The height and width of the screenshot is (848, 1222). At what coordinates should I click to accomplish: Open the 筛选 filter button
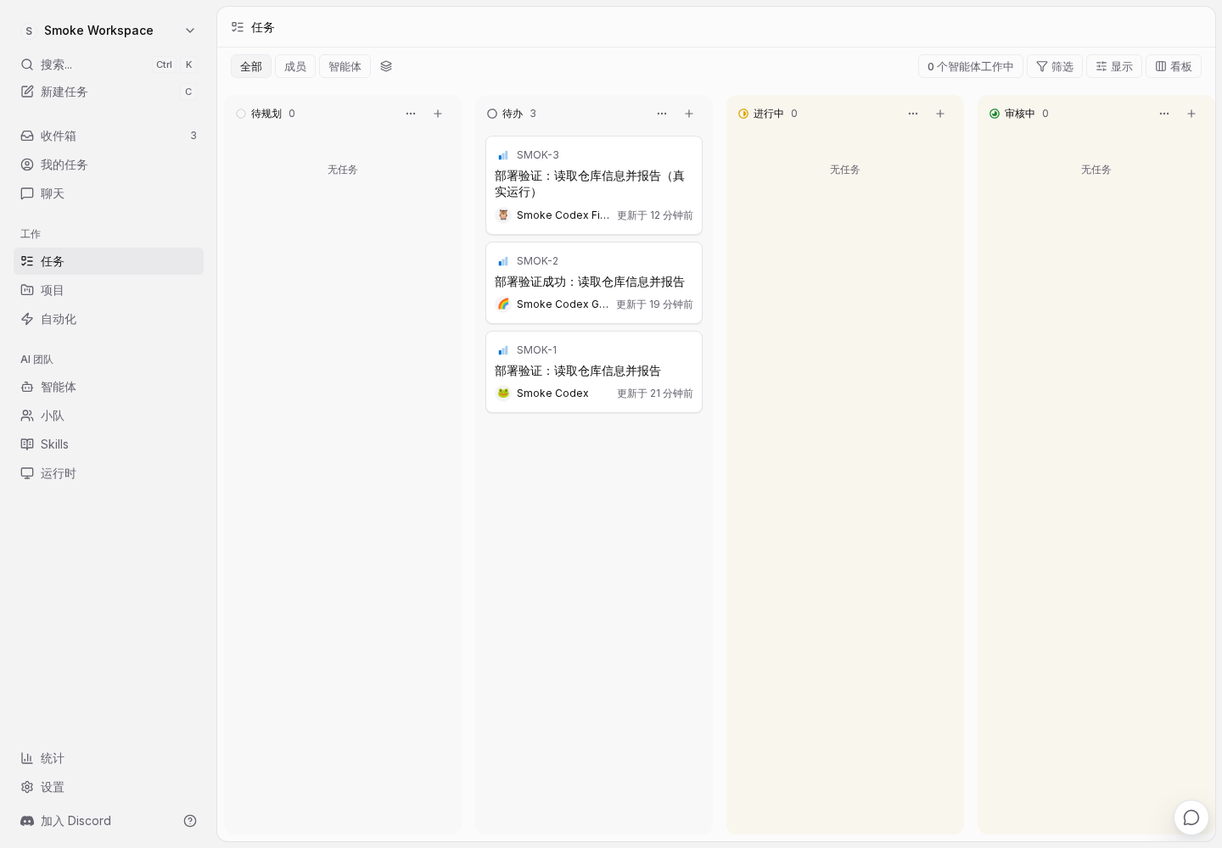1055,66
